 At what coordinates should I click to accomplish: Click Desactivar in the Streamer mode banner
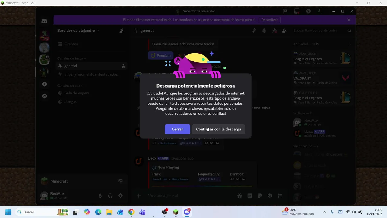tap(269, 20)
